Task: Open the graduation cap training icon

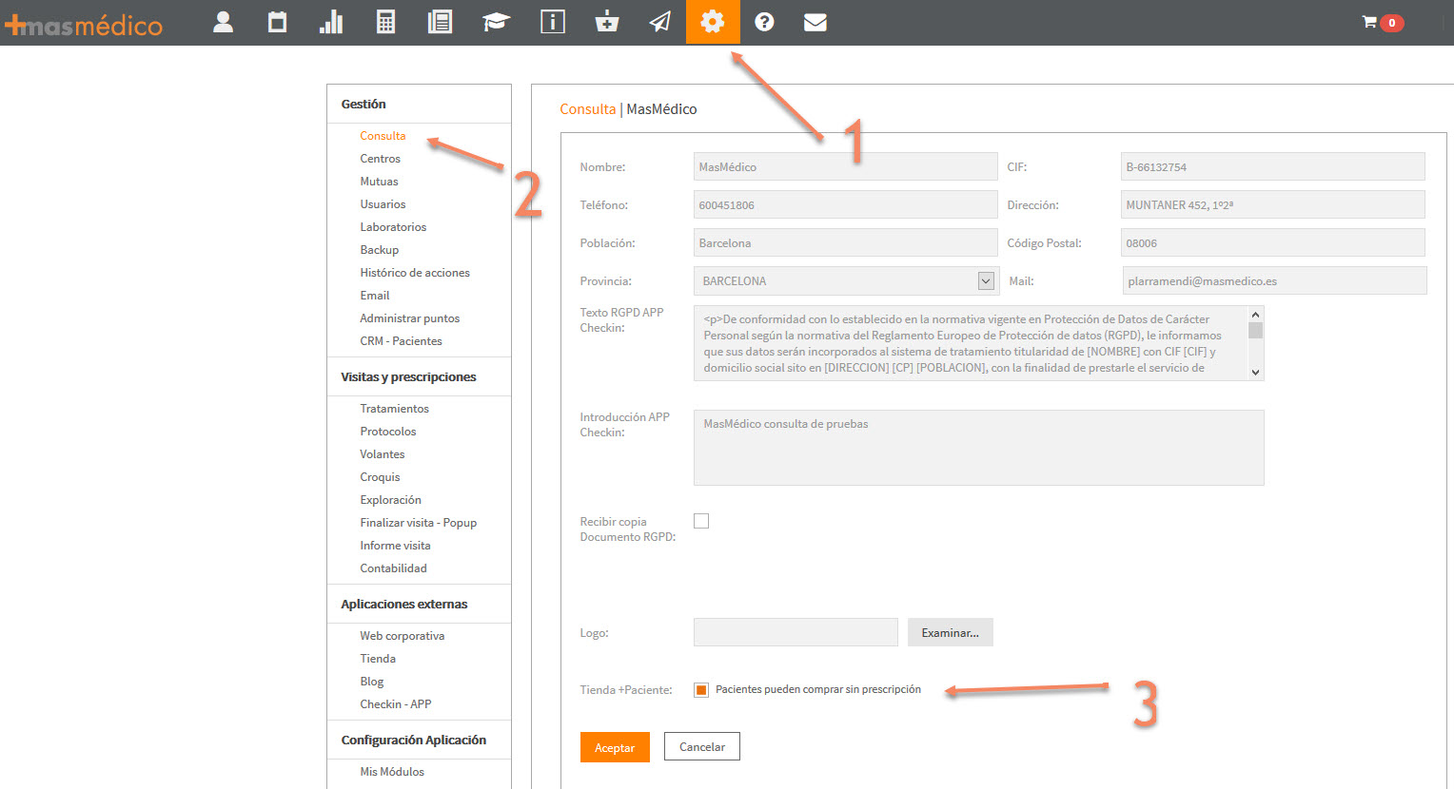Action: pos(496,22)
